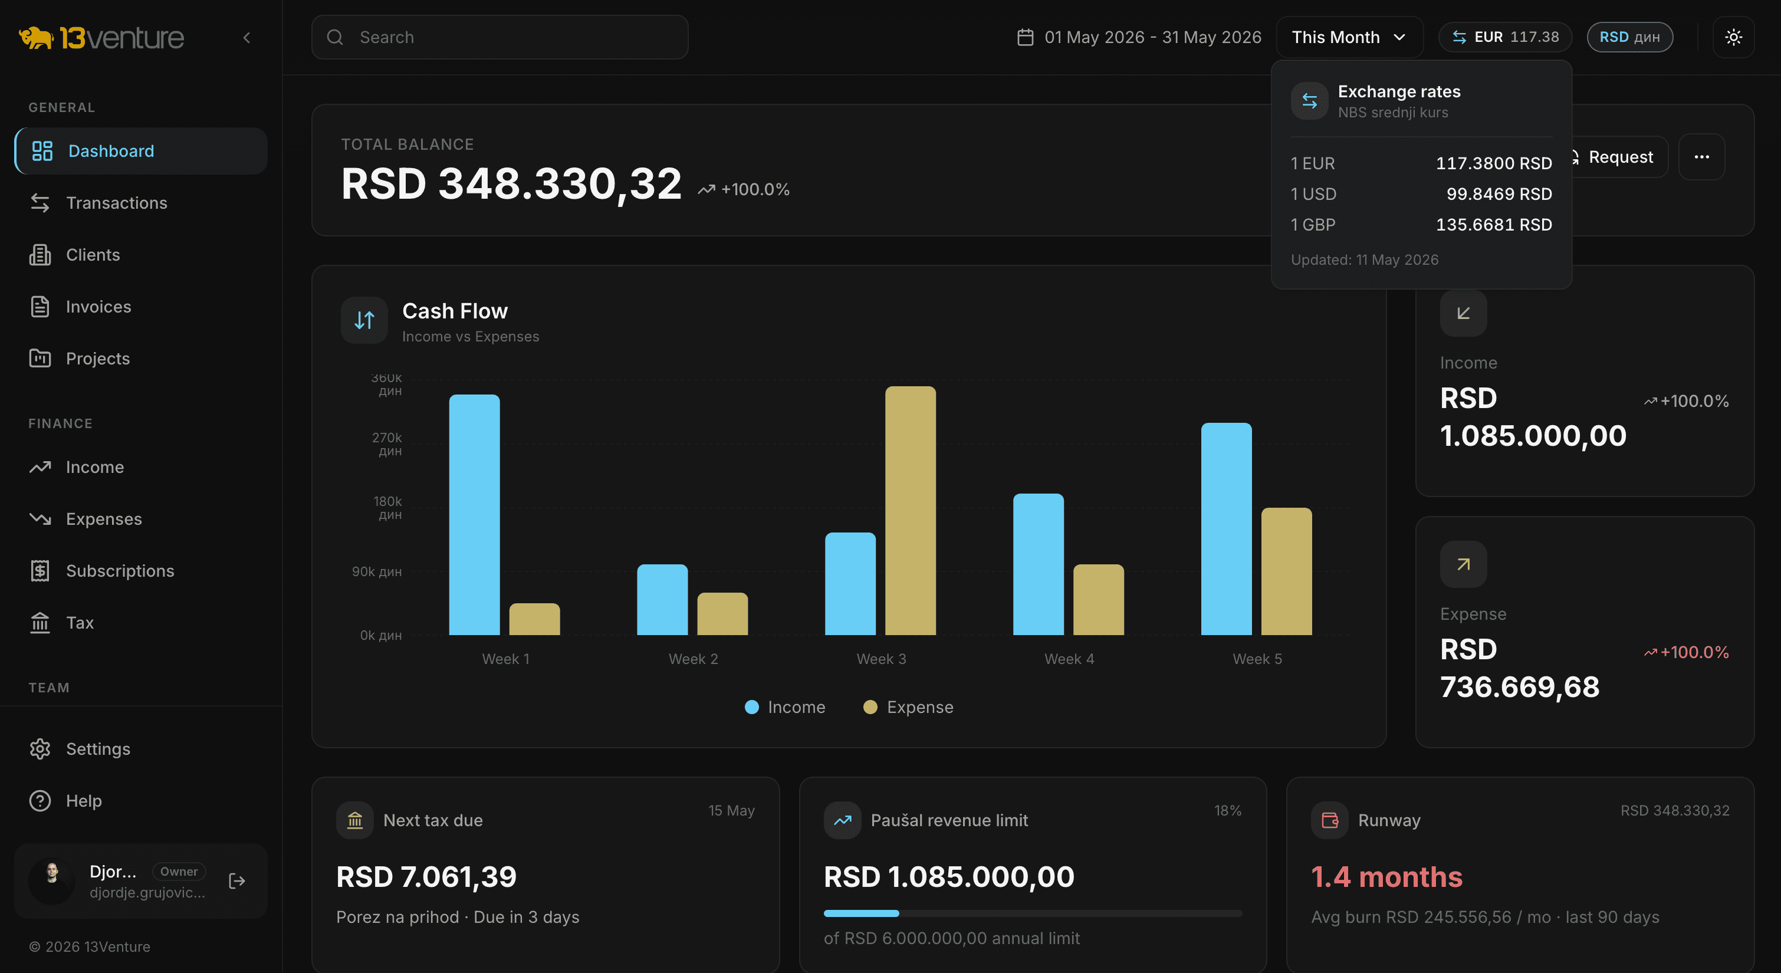
Task: Navigate to Projects
Action: pos(141,358)
